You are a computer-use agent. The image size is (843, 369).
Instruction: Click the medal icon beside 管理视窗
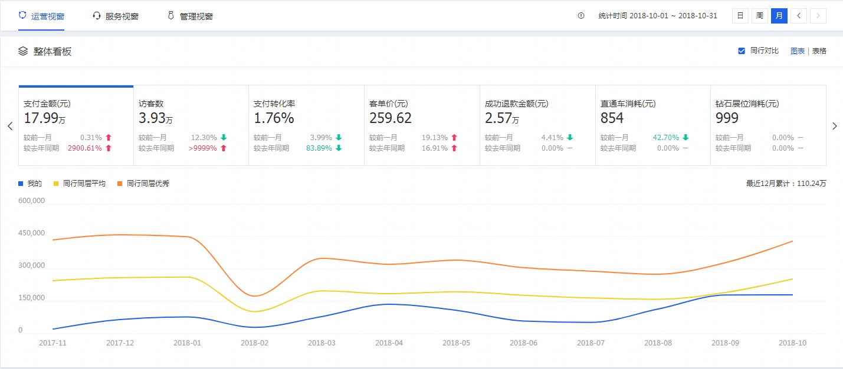[x=170, y=16]
